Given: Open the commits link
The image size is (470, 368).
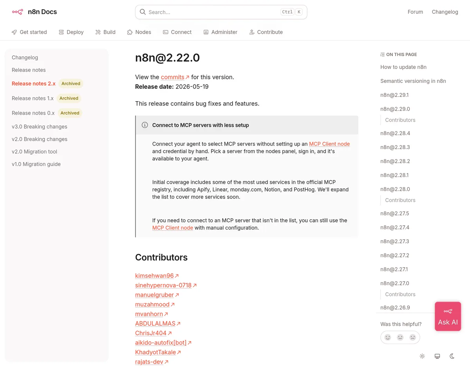Looking at the screenshot, I should point(173,77).
